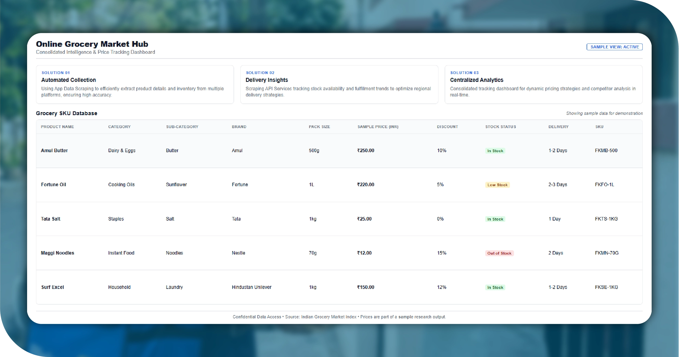Click the Indian Grocery Market Index footer text
The width and height of the screenshot is (679, 357).
tap(328, 317)
